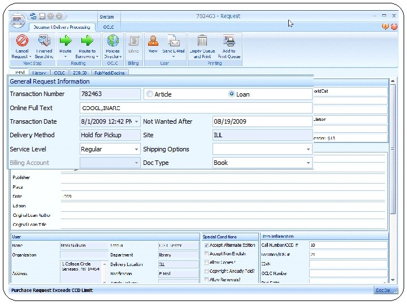Open the PubMed/Docline tab
Viewport: 407px width, 305px height.
110,73
